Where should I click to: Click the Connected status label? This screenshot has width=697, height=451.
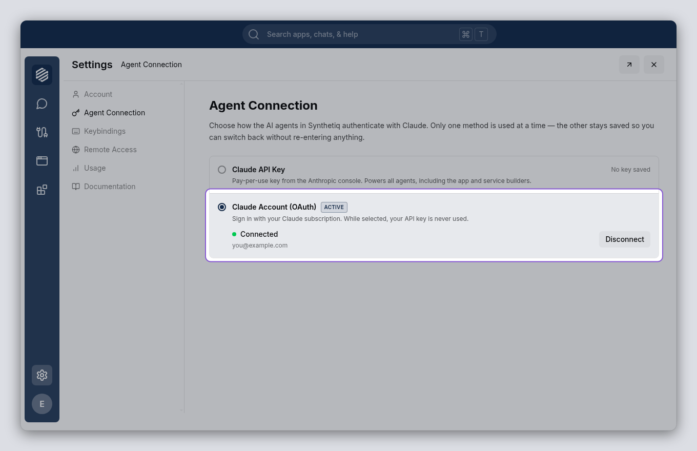(x=259, y=234)
